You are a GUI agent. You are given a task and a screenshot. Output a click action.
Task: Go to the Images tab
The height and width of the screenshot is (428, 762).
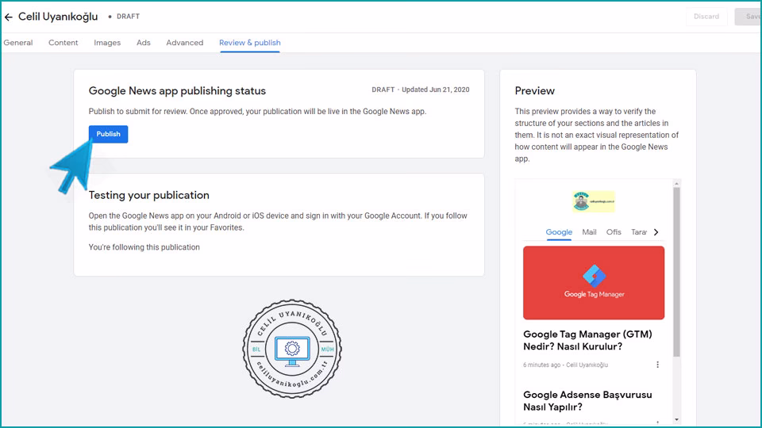point(107,43)
